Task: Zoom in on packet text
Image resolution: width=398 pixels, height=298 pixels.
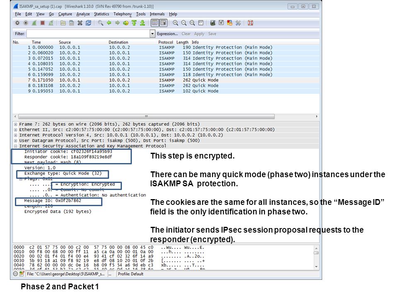Action: click(175, 23)
